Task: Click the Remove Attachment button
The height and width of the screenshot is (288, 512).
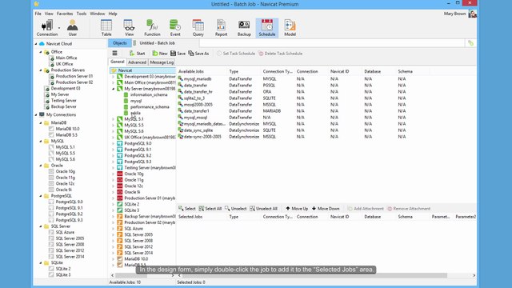Action: (x=409, y=208)
